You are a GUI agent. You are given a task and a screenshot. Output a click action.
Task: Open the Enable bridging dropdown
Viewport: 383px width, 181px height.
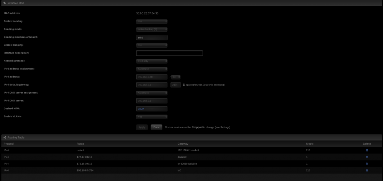152,45
